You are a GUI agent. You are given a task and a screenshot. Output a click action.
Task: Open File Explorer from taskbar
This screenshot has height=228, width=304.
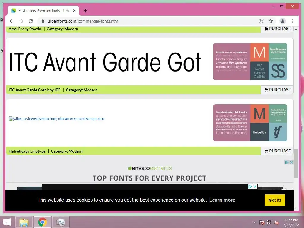coord(24,222)
